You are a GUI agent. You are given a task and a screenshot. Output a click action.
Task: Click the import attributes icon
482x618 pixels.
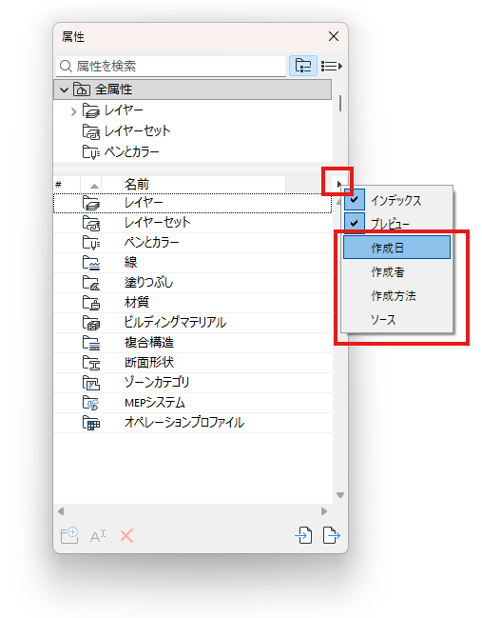point(303,535)
